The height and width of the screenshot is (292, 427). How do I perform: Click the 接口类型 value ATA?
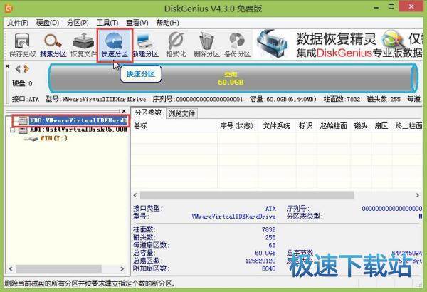pos(270,209)
